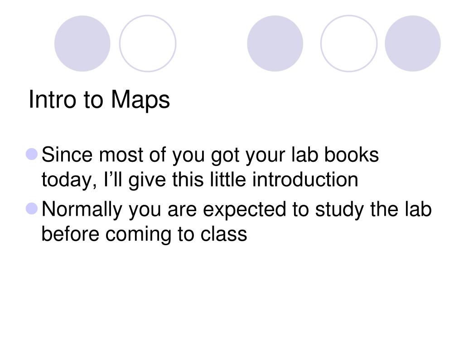This screenshot has height=348, width=464.
Task: Click the bullet marker before 'Since most'
Action: 32,154
